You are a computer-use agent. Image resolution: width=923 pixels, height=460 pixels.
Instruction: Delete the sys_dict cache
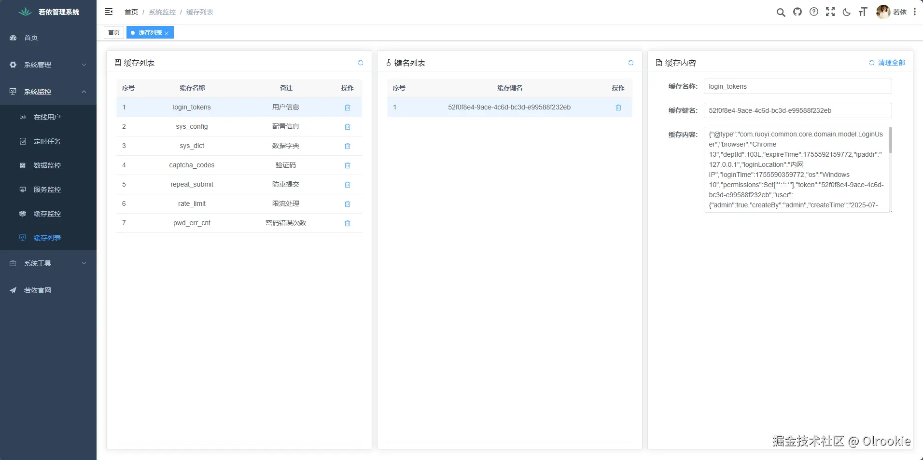(348, 146)
